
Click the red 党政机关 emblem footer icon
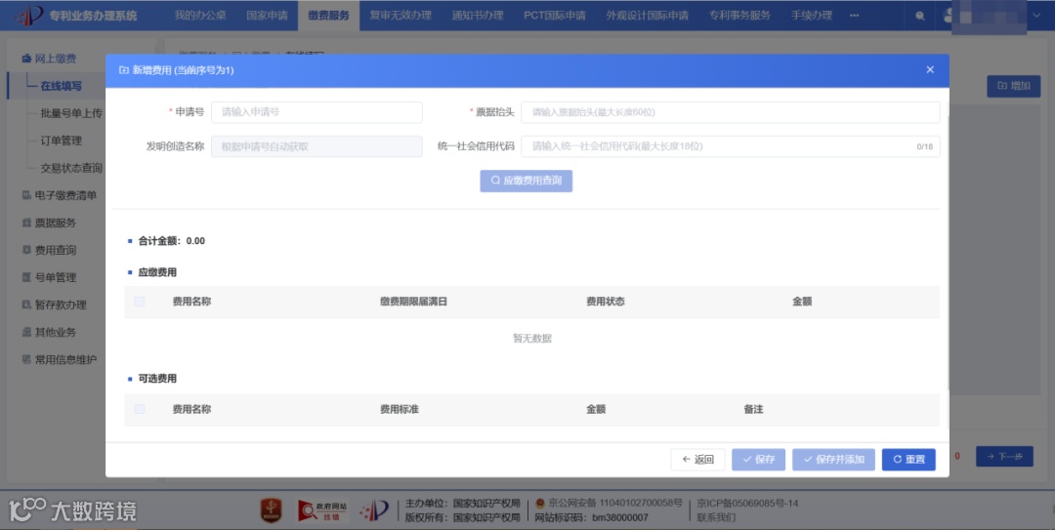272,511
